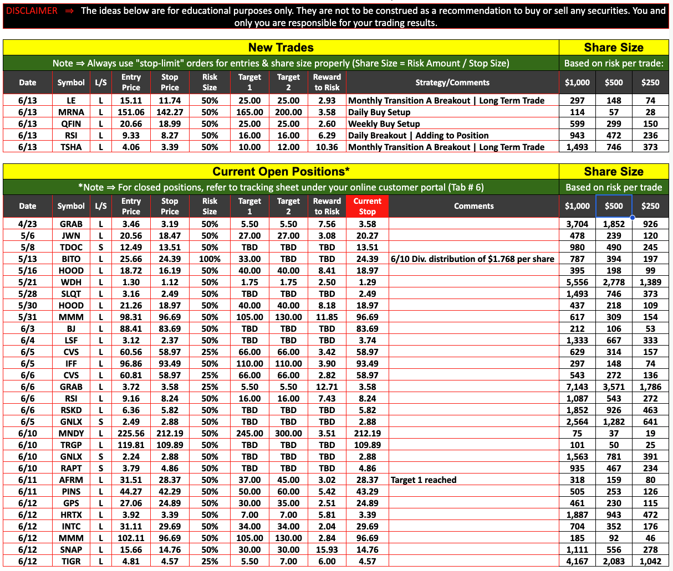Select the Current Open Positions title cell
This screenshot has width=673, height=571.
(x=281, y=172)
